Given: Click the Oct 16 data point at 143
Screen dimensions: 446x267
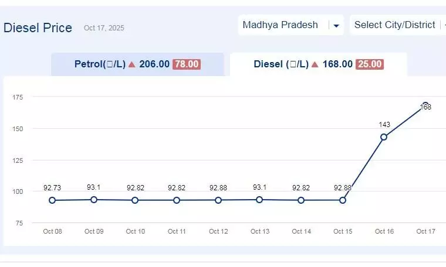Looking at the screenshot, I should [x=384, y=137].
